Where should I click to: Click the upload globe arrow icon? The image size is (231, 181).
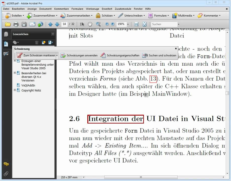[x=40, y=24]
